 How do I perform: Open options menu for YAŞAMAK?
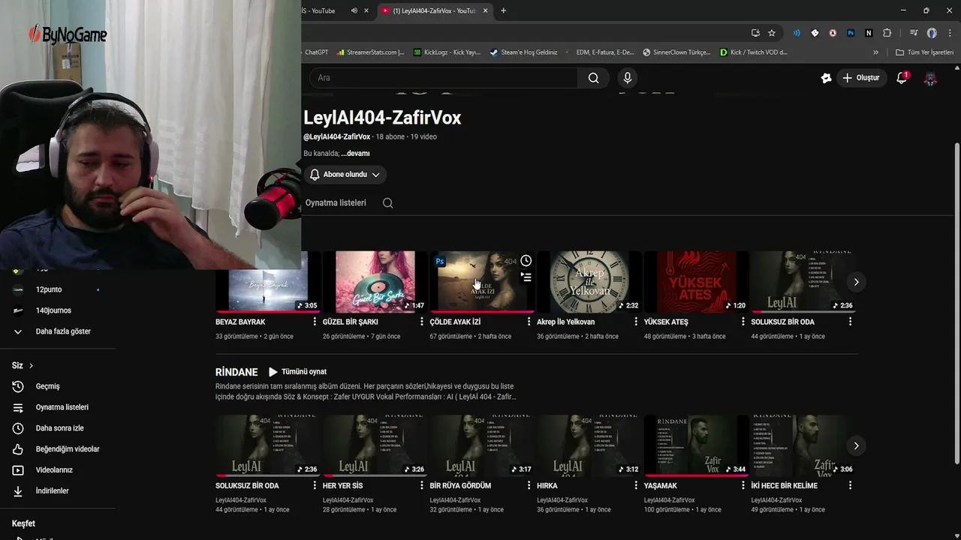743,485
